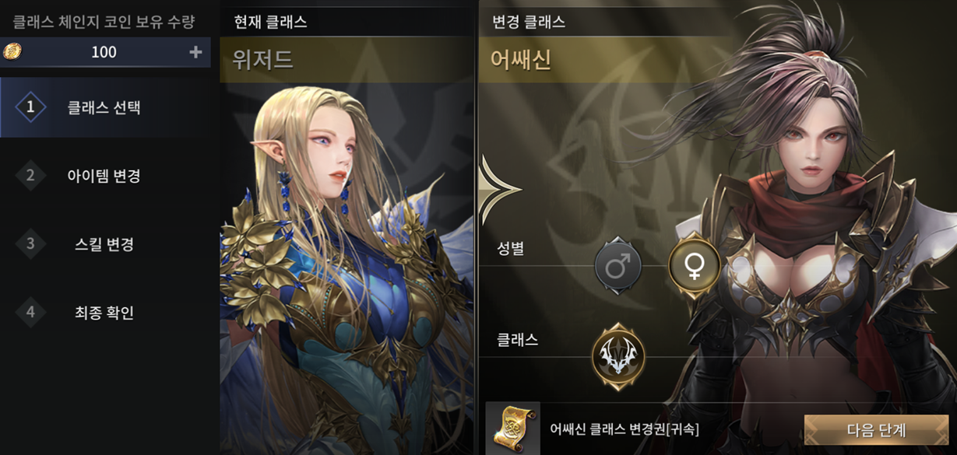Click the step 1 diamond number icon
Viewport: 957px width, 455px height.
click(x=30, y=107)
